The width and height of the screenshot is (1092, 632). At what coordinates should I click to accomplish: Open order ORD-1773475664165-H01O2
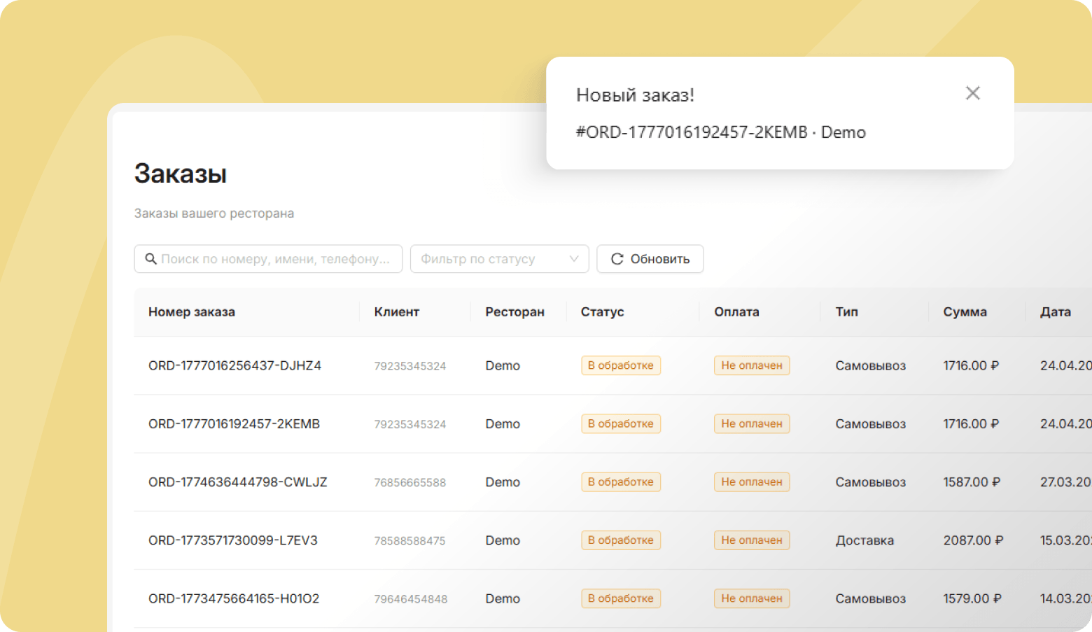[234, 598]
